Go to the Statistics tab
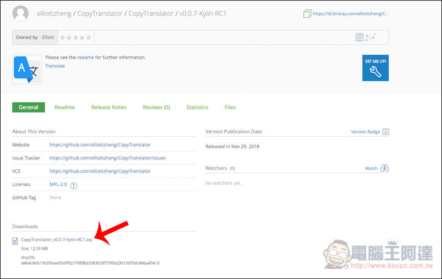Image resolution: width=442 pixels, height=279 pixels. click(x=197, y=107)
